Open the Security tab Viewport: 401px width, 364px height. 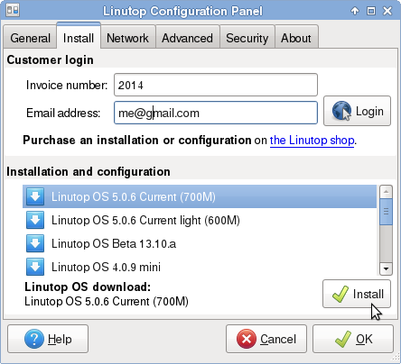(x=247, y=38)
